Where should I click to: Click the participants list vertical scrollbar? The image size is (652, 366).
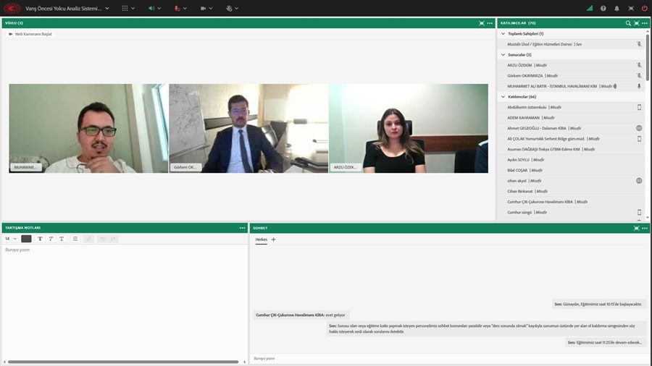tap(648, 57)
